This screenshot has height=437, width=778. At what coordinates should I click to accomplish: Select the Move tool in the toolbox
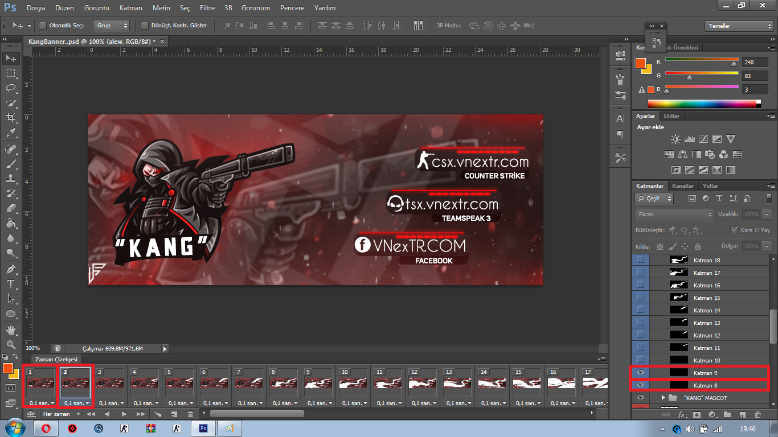click(x=10, y=58)
